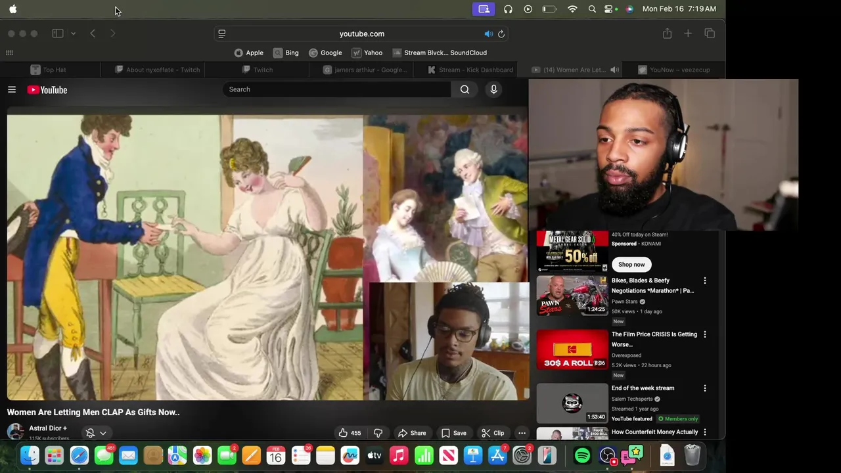The image size is (841, 473).
Task: Open the Metal Gear Solid ad thumbnail
Action: point(572,250)
